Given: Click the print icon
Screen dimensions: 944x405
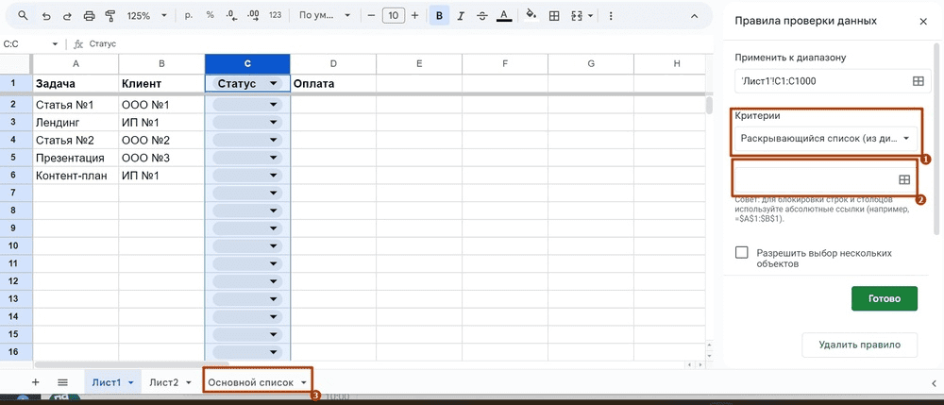Looking at the screenshot, I should coord(89,16).
